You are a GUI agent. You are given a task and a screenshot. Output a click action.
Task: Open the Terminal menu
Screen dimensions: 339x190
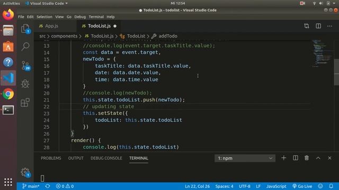(x=96, y=17)
